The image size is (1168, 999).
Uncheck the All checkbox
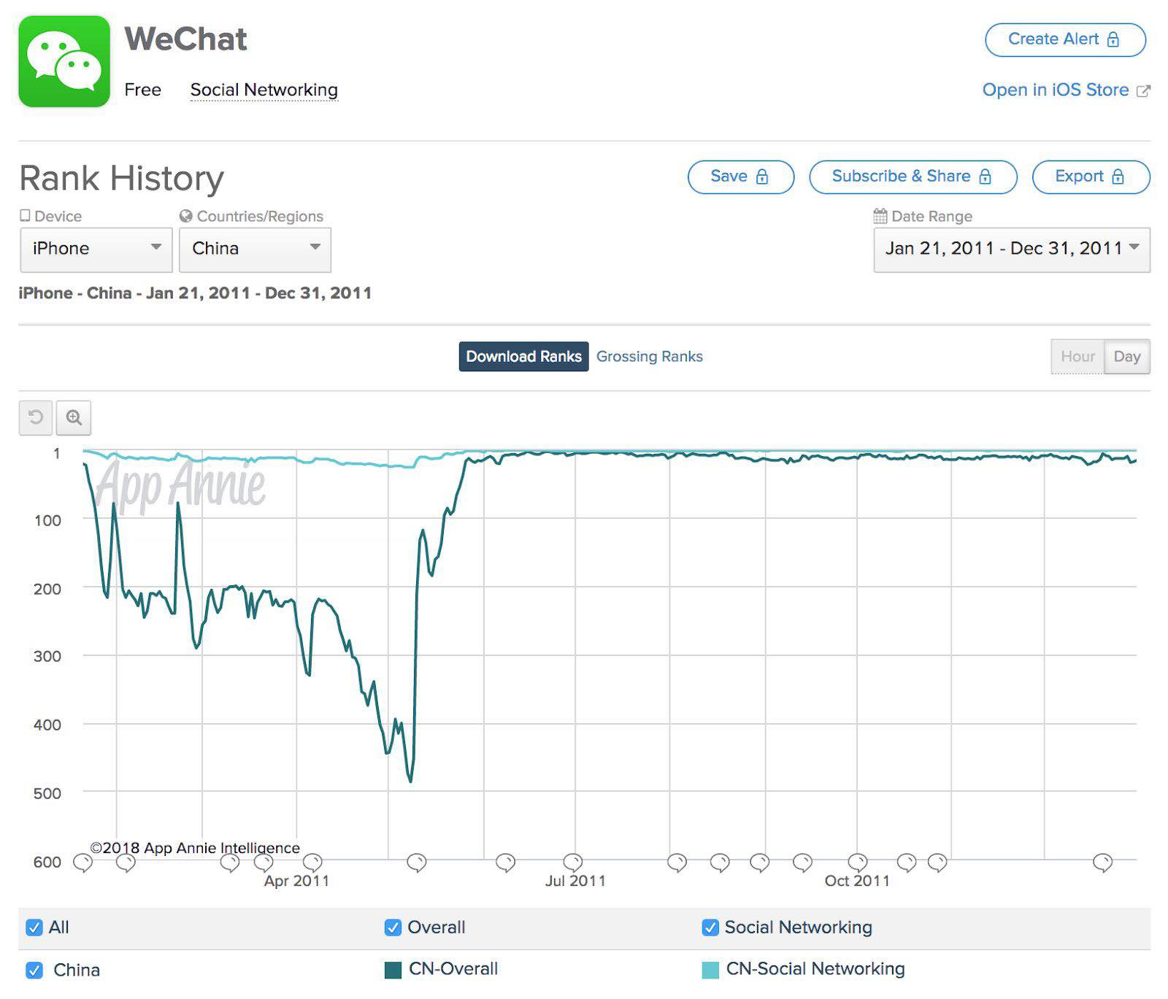click(x=34, y=927)
